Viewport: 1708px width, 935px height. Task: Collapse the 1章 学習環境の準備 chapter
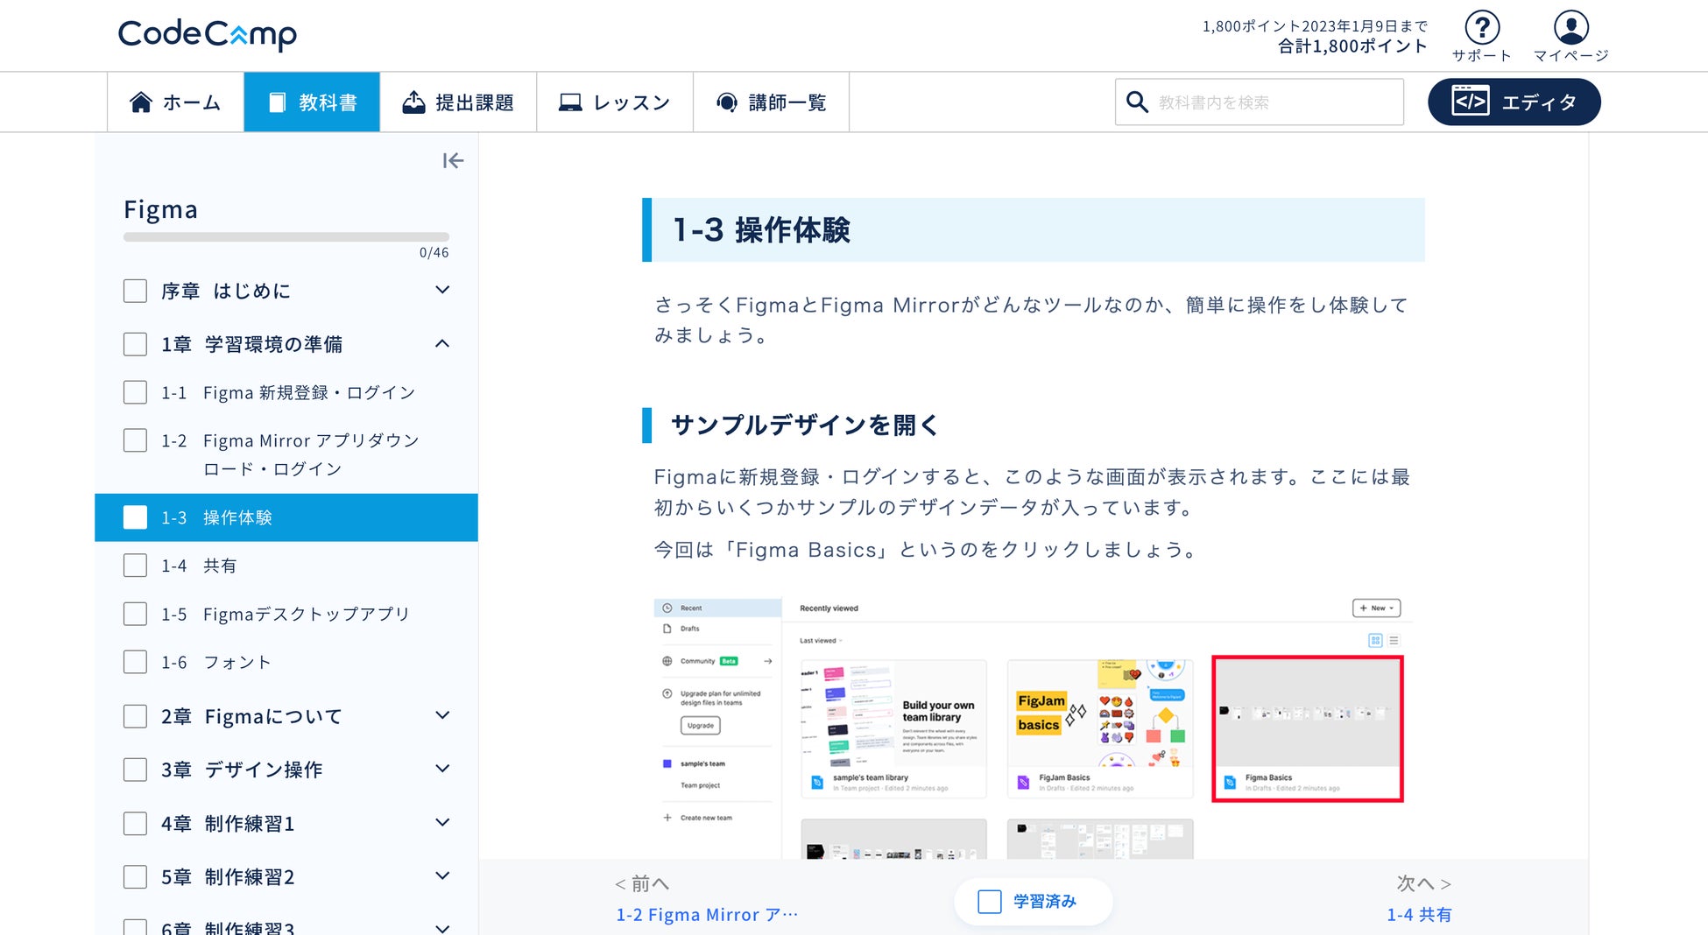(442, 343)
